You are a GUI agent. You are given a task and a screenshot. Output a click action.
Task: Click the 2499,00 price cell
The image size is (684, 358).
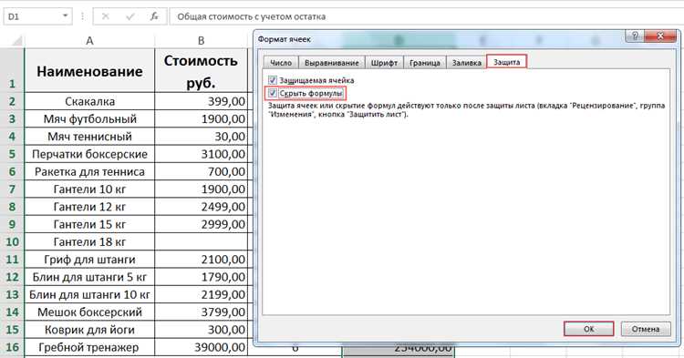(x=202, y=207)
